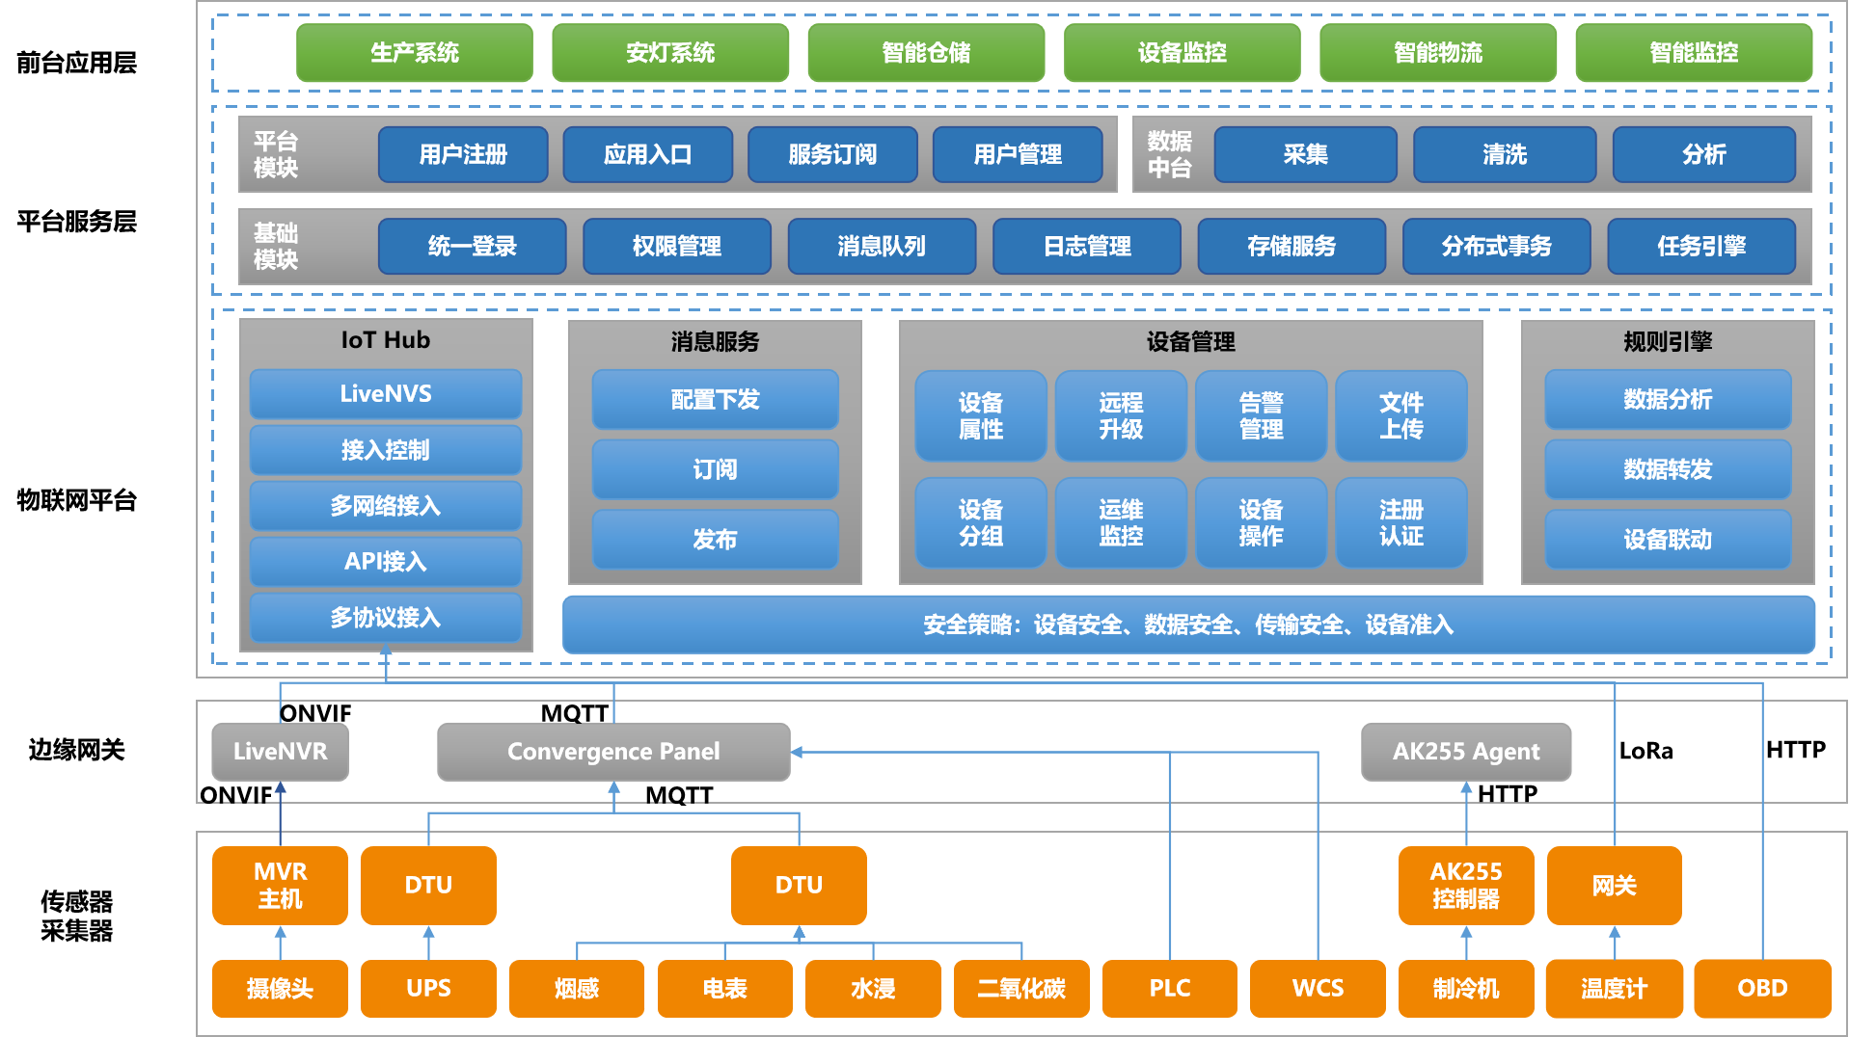Click the 二氧化碳 sensor box
Image resolution: width=1849 pixels, height=1037 pixels.
click(1020, 989)
